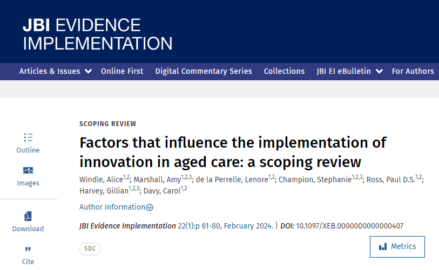Click author name Harvey, Gillian

tap(104, 191)
